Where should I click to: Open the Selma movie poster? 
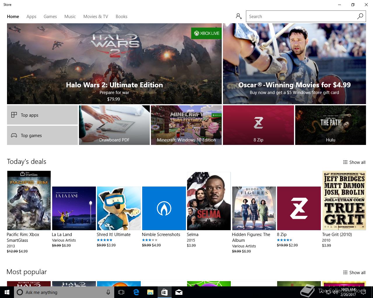coord(209,201)
